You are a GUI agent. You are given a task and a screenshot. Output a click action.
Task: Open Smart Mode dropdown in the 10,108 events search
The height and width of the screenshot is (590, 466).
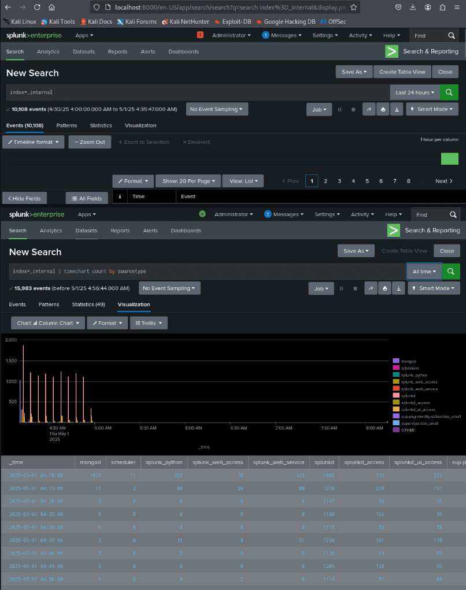(432, 109)
